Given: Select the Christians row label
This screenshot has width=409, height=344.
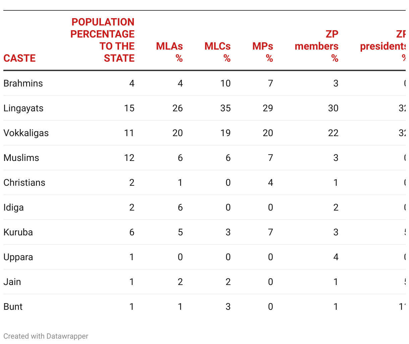Looking at the screenshot, I should click(x=24, y=182).
